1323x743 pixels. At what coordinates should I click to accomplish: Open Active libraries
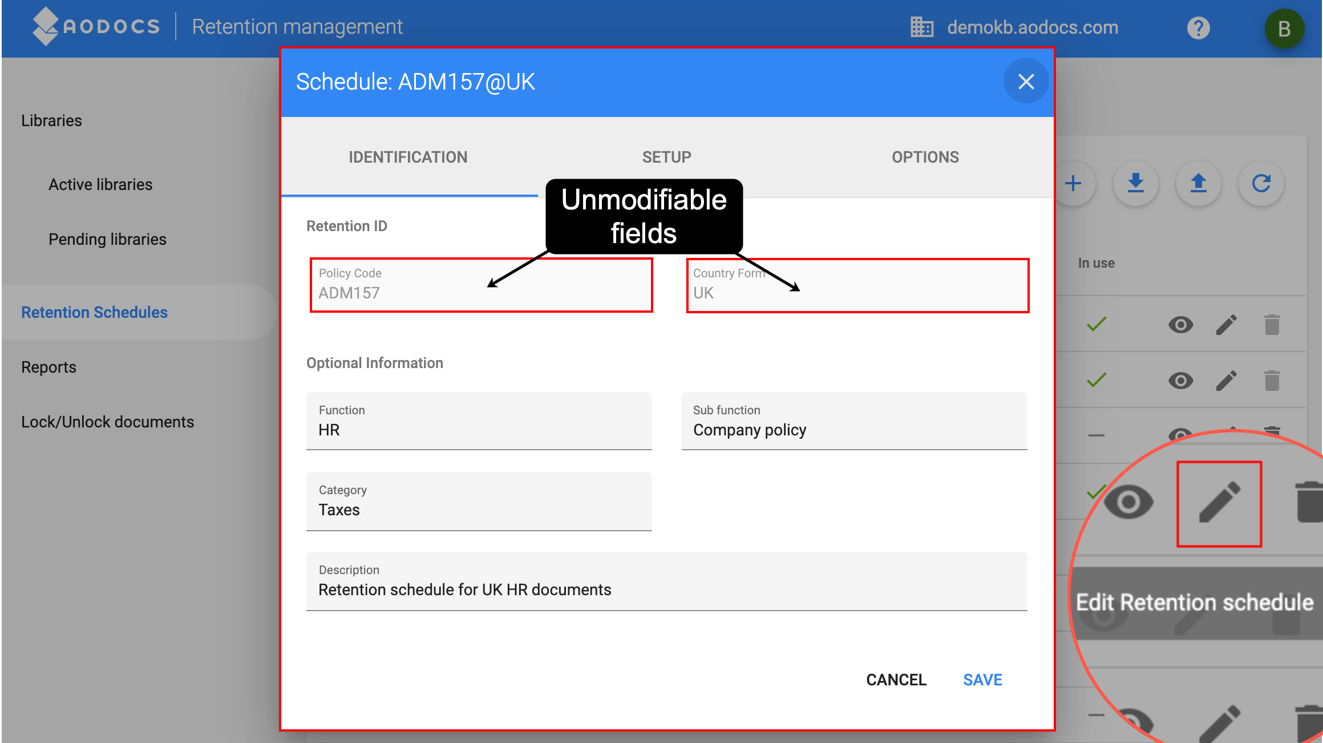pos(100,184)
